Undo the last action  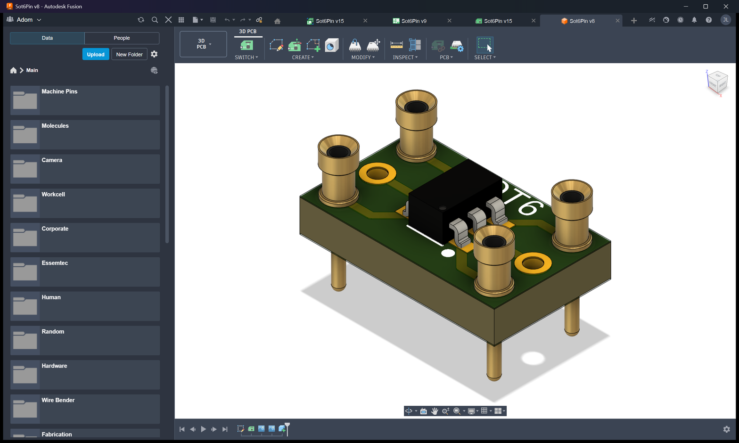click(227, 20)
